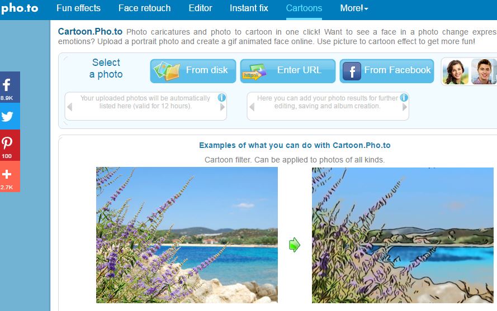Import photo using From Facebook button

[387, 71]
